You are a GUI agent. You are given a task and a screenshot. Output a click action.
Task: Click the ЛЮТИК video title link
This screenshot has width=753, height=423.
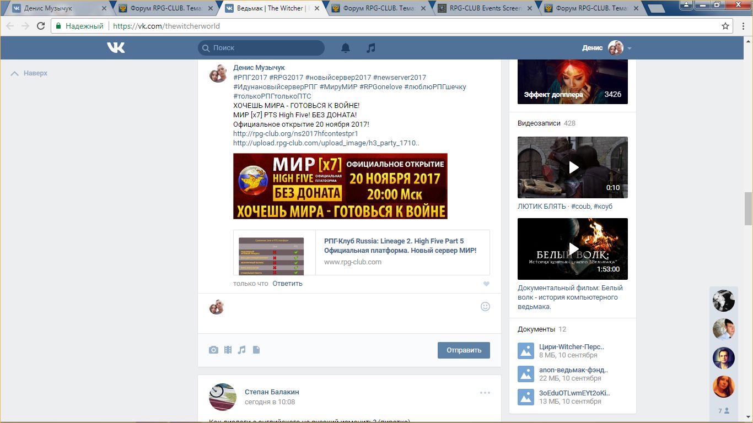point(565,207)
